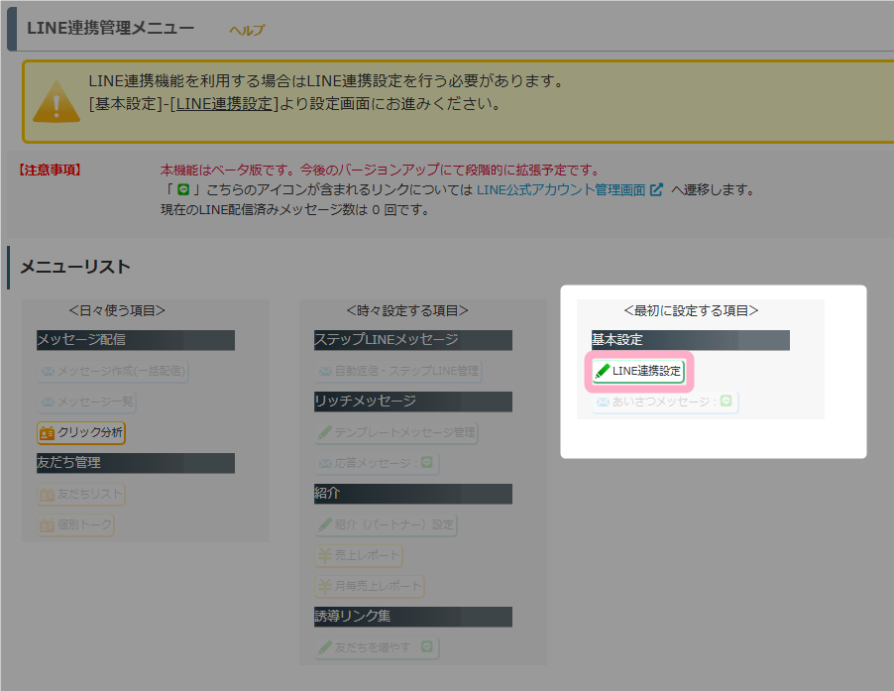Click the <最初に設定する項目> column title

(691, 311)
